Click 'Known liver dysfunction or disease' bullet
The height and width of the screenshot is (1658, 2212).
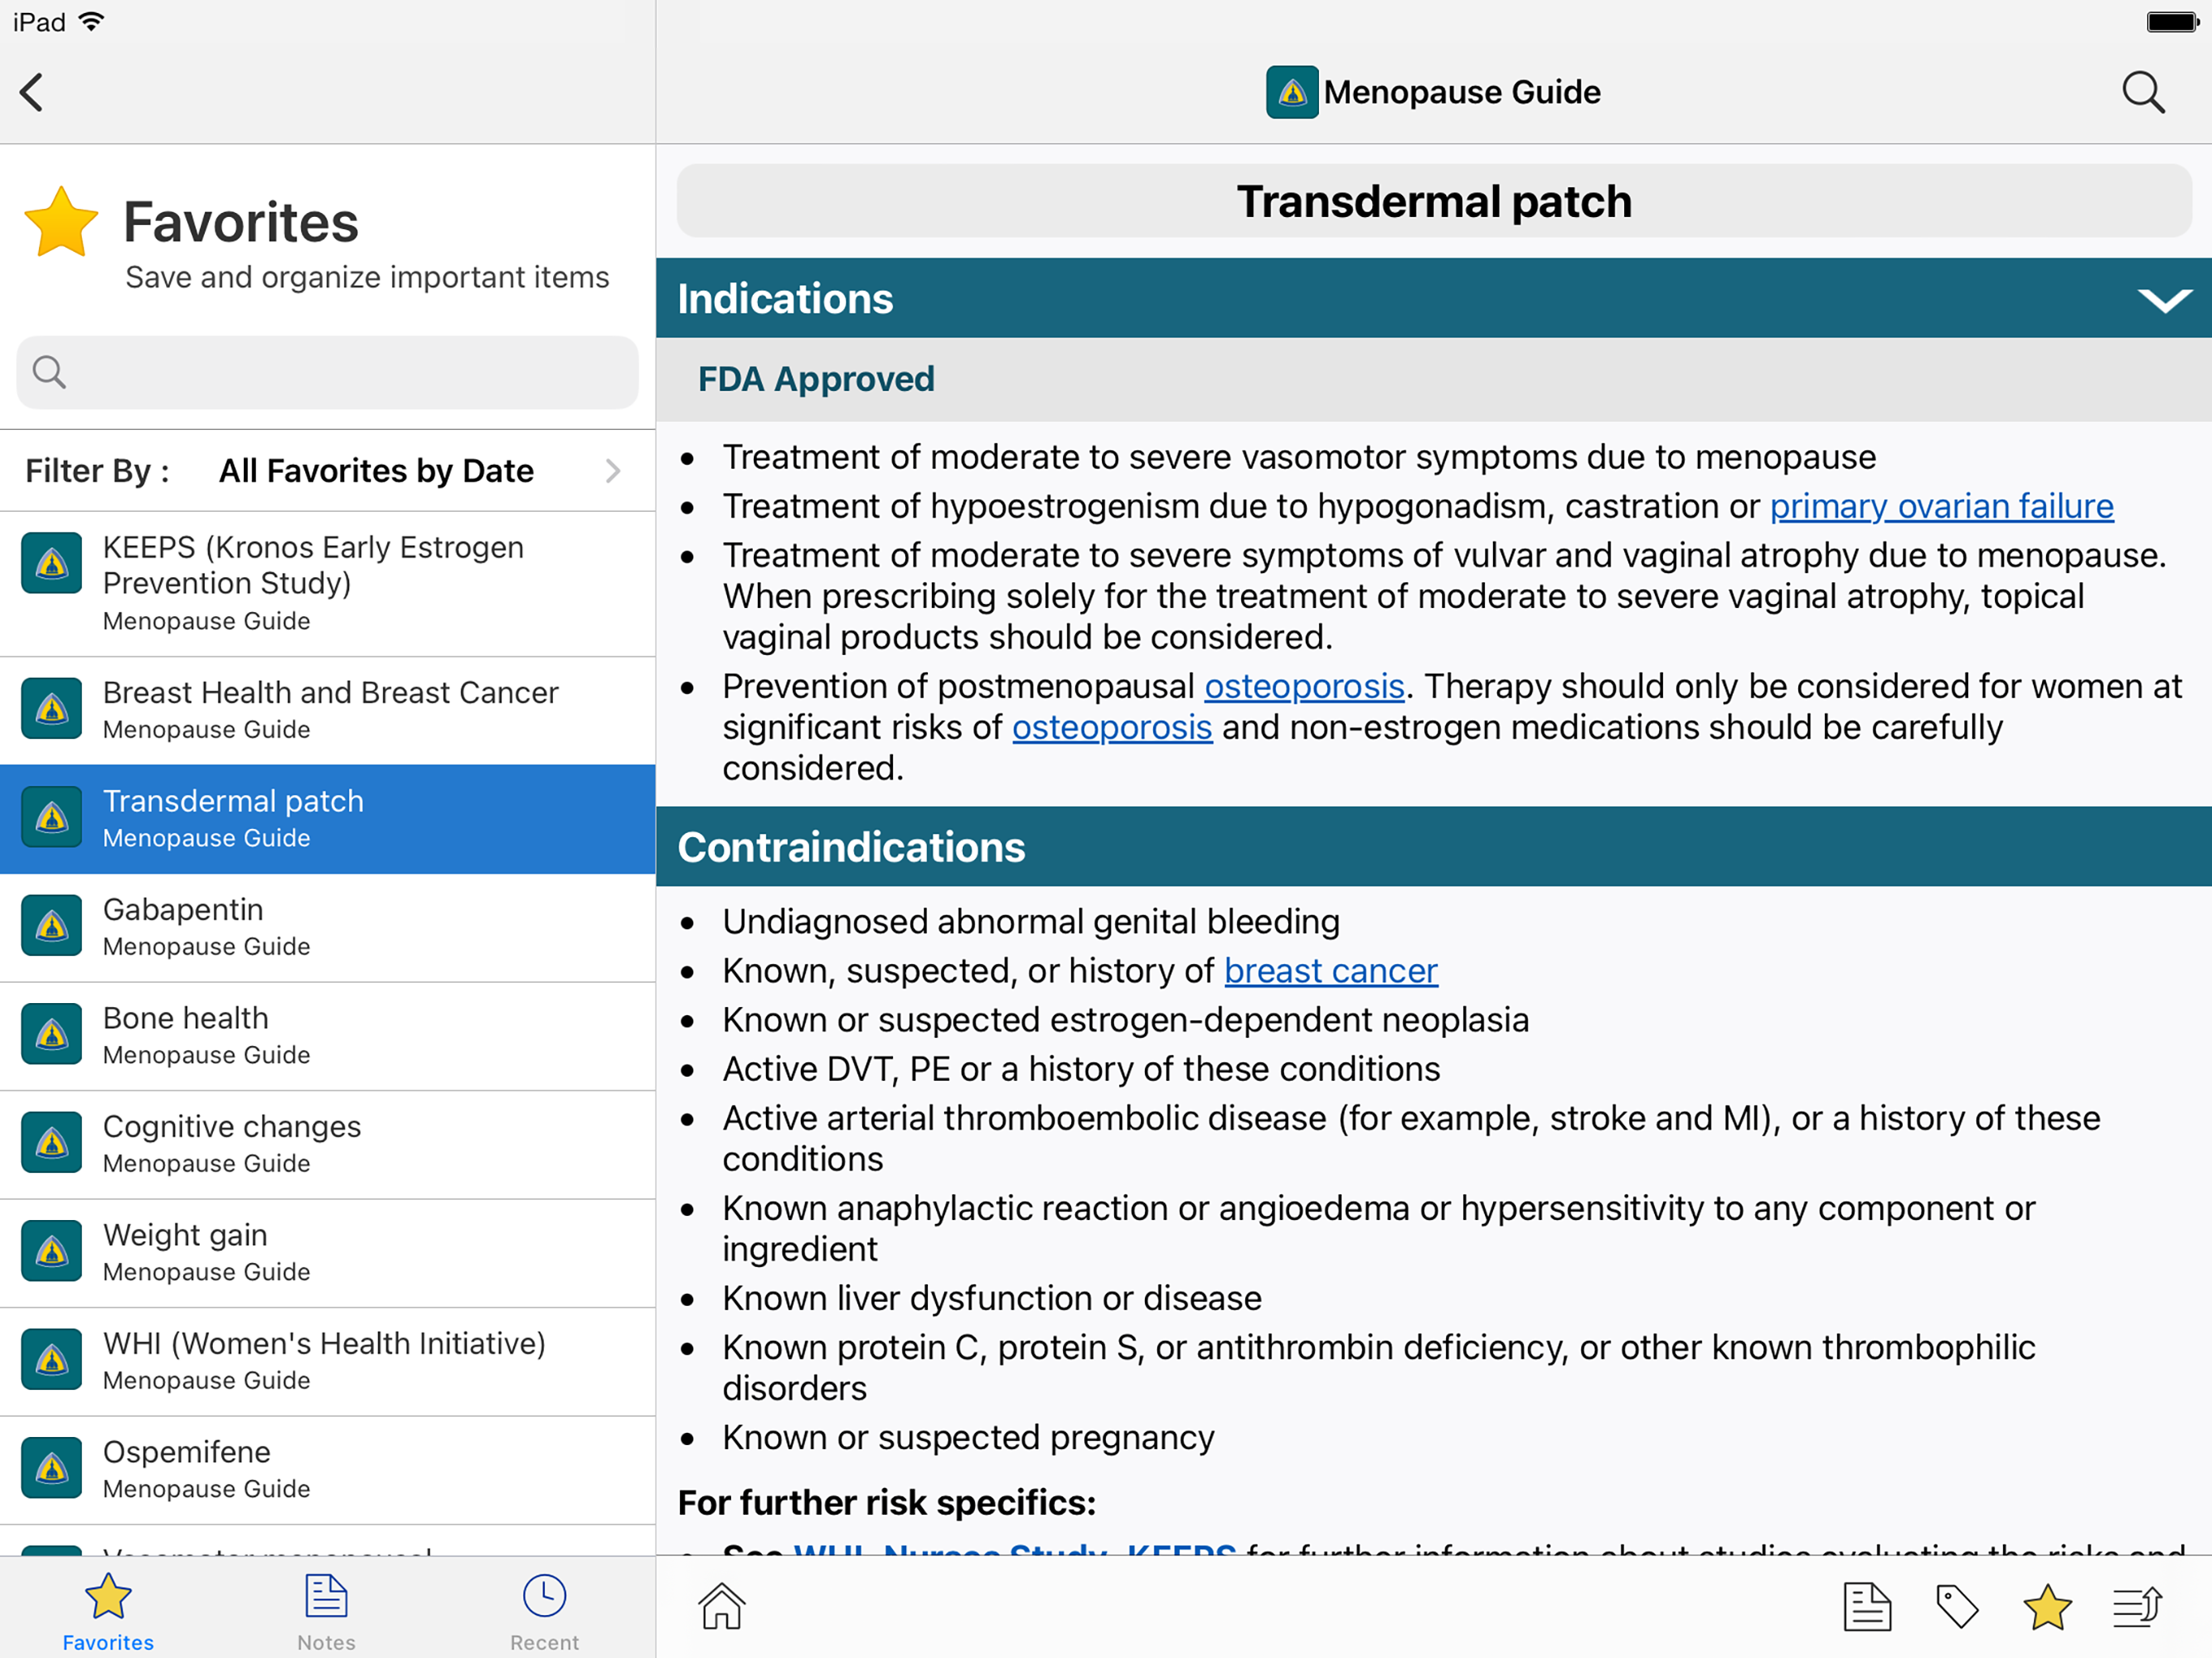[992, 1298]
